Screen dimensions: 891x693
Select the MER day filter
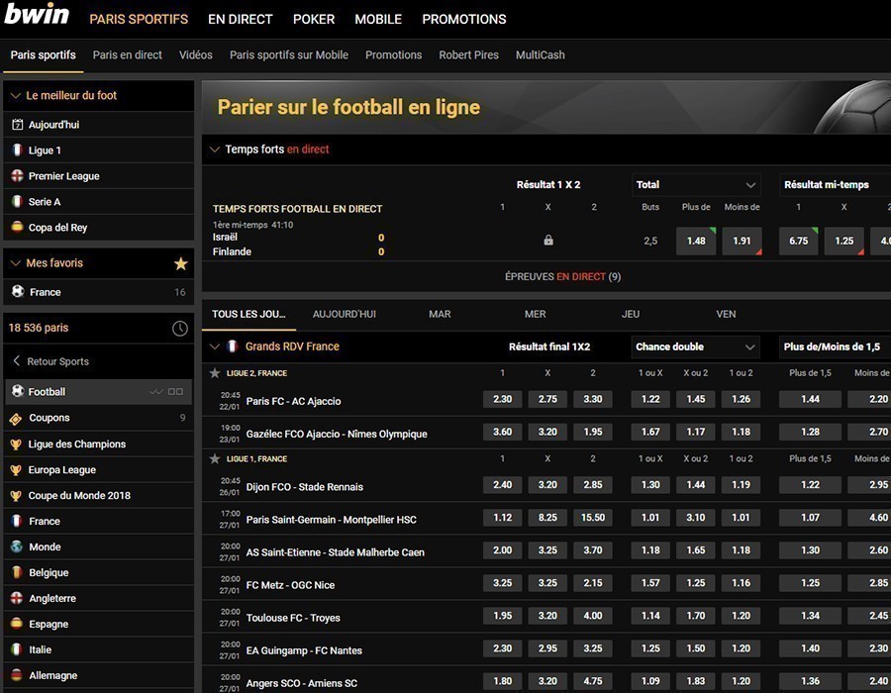[x=535, y=314]
